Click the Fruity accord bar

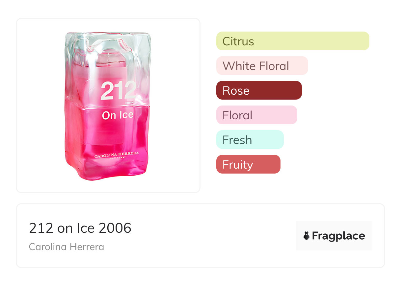pos(248,164)
